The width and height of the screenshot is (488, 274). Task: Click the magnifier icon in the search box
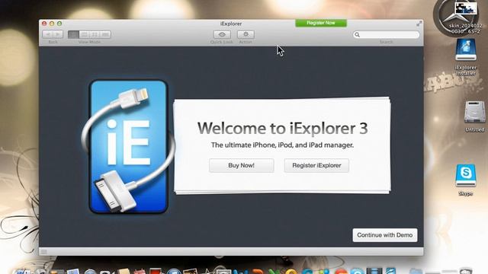pyautogui.click(x=358, y=34)
